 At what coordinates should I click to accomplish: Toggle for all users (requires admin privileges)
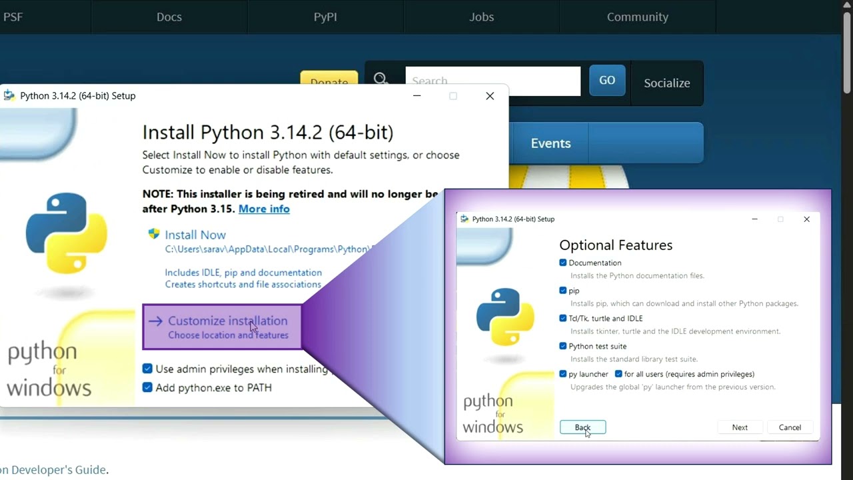click(618, 374)
